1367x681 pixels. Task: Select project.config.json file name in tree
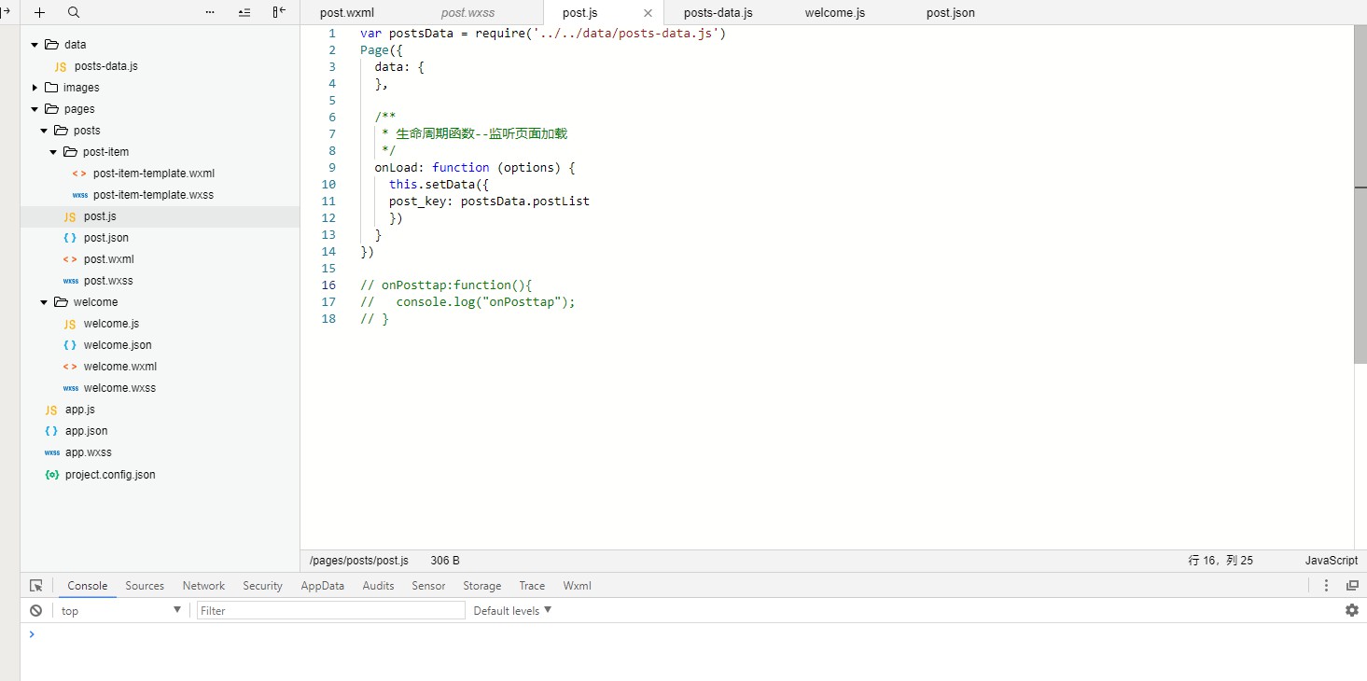coord(110,475)
